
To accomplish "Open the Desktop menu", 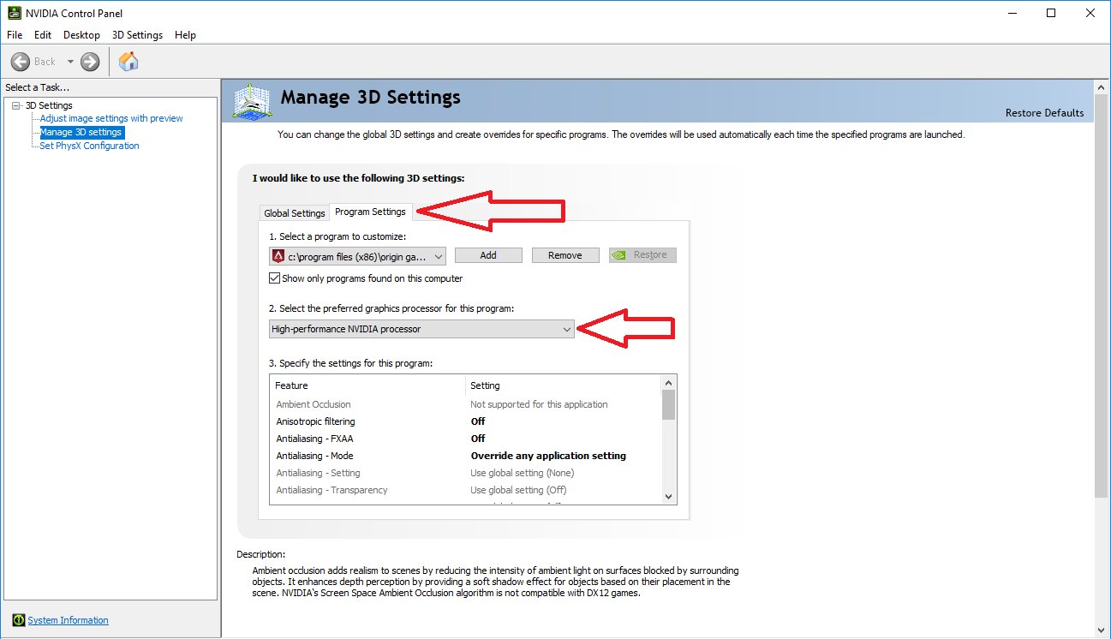I will (81, 35).
